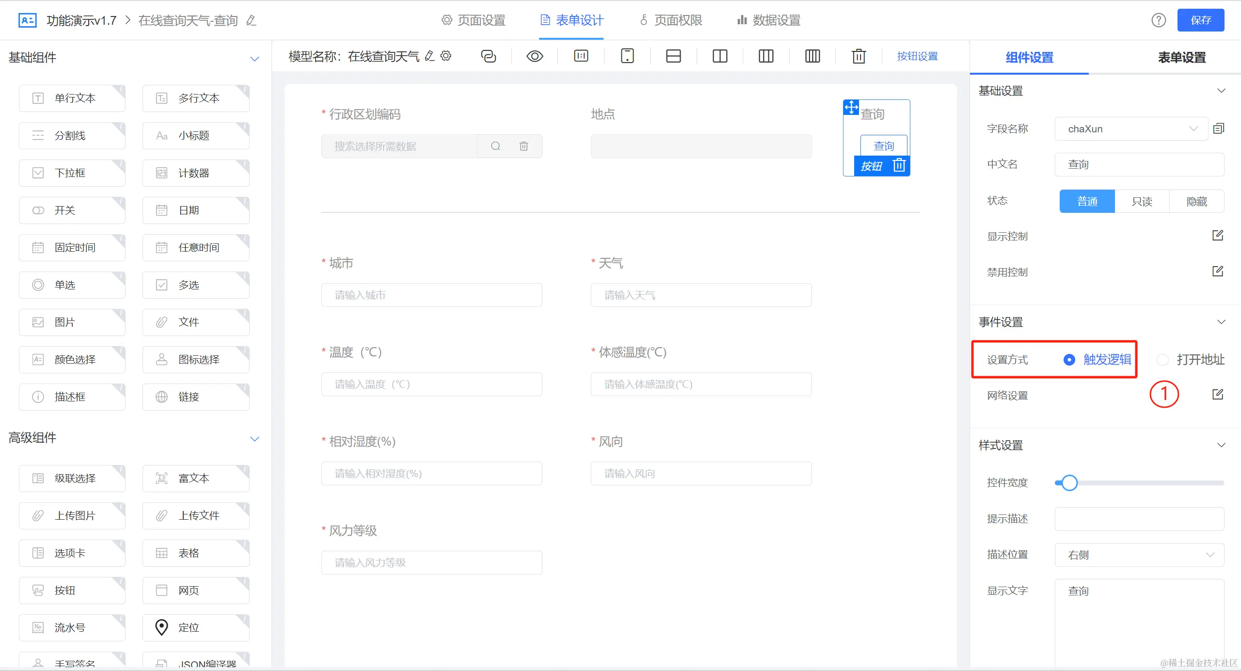1241x671 pixels.
Task: Delete the selected 查询 button component
Action: pyautogui.click(x=899, y=166)
